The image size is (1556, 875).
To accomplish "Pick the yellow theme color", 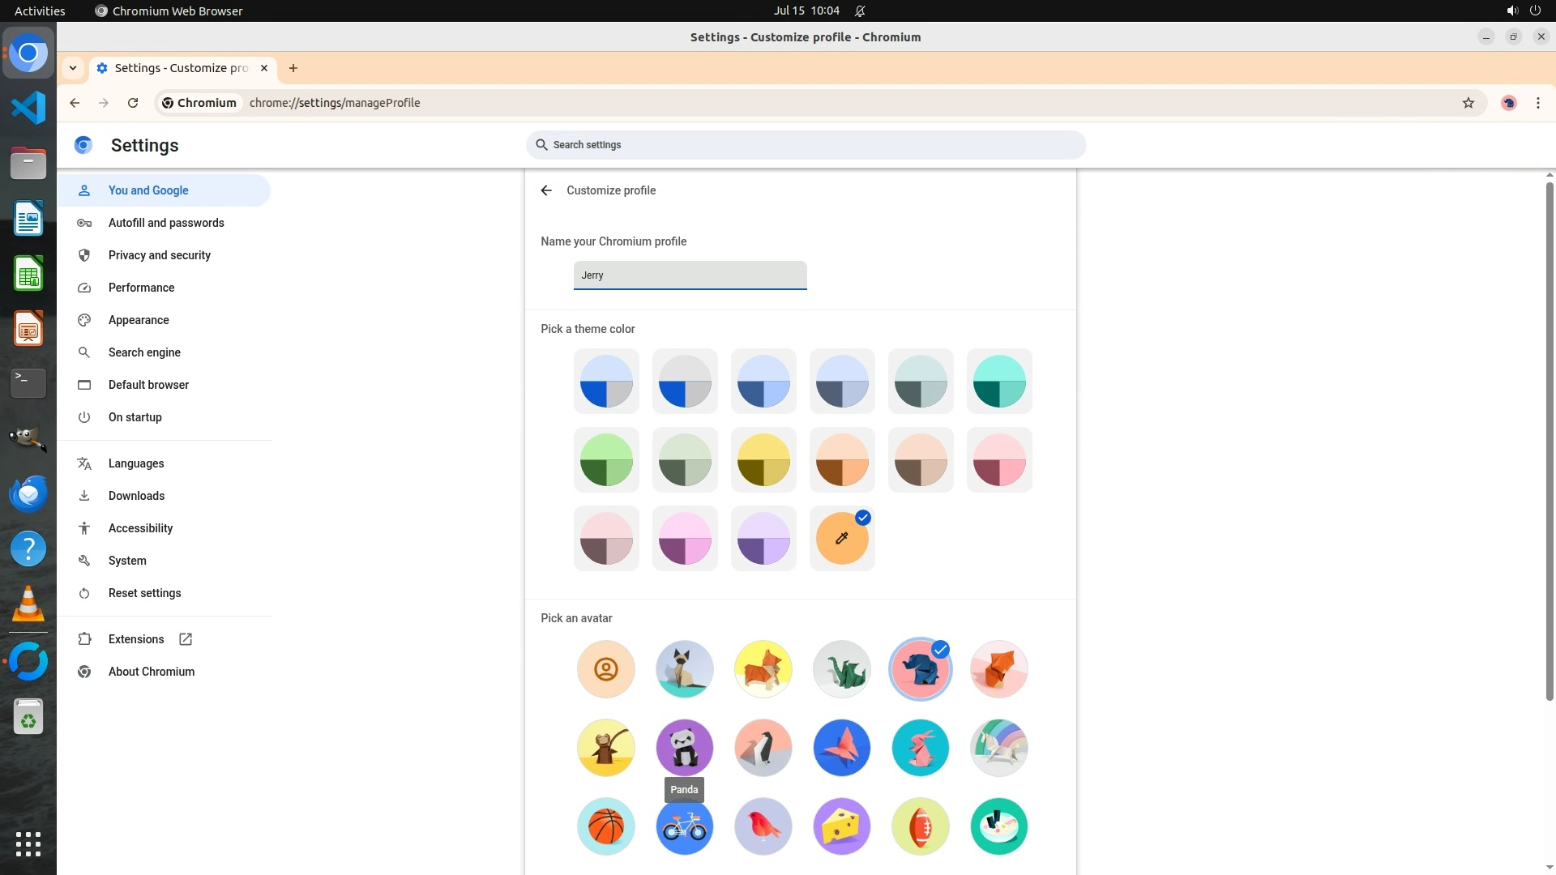I will point(763,460).
